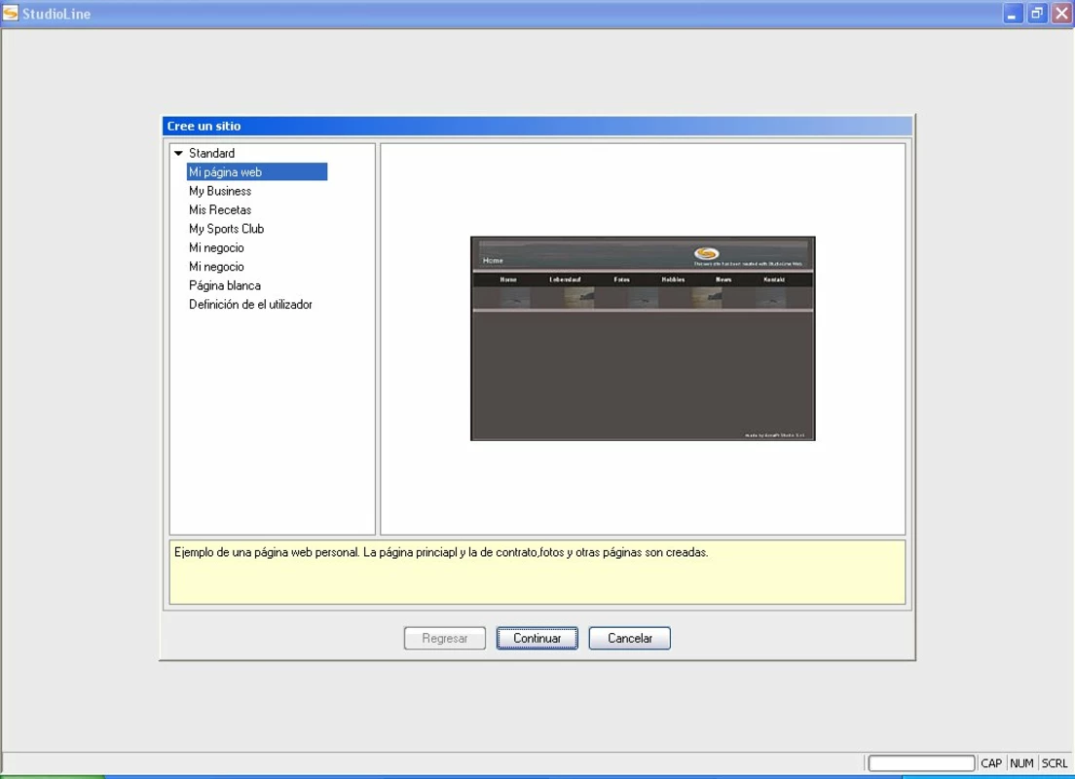The image size is (1075, 779).
Task: Select the Standard category label
Action: (212, 154)
